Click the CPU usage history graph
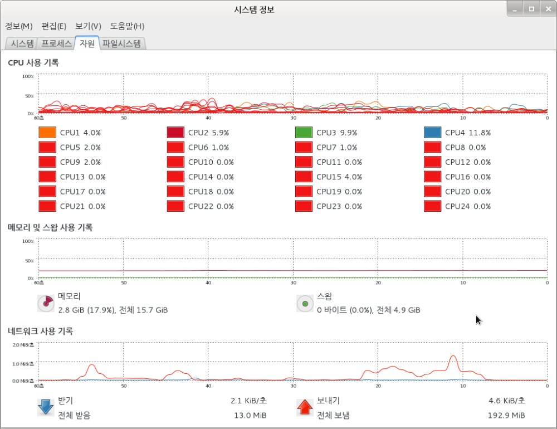Image resolution: width=557 pixels, height=429 pixels. pyautogui.click(x=292, y=94)
